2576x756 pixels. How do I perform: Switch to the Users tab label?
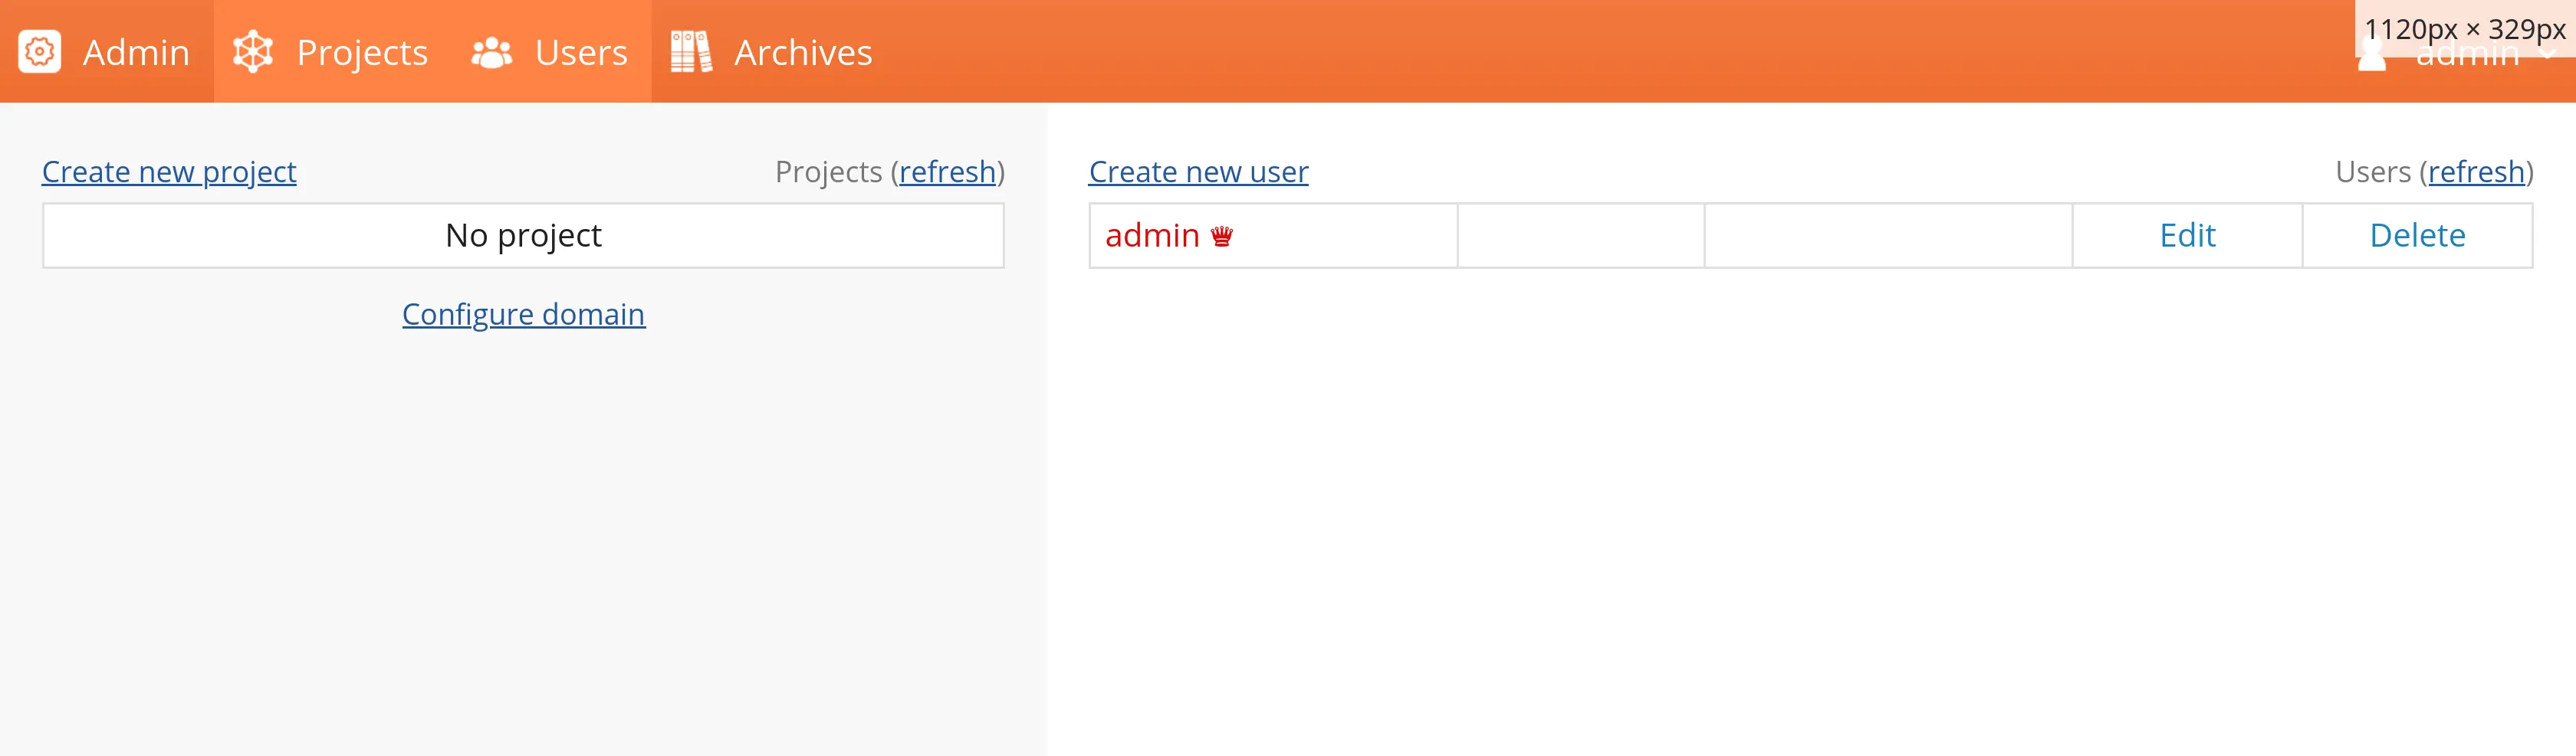click(581, 52)
